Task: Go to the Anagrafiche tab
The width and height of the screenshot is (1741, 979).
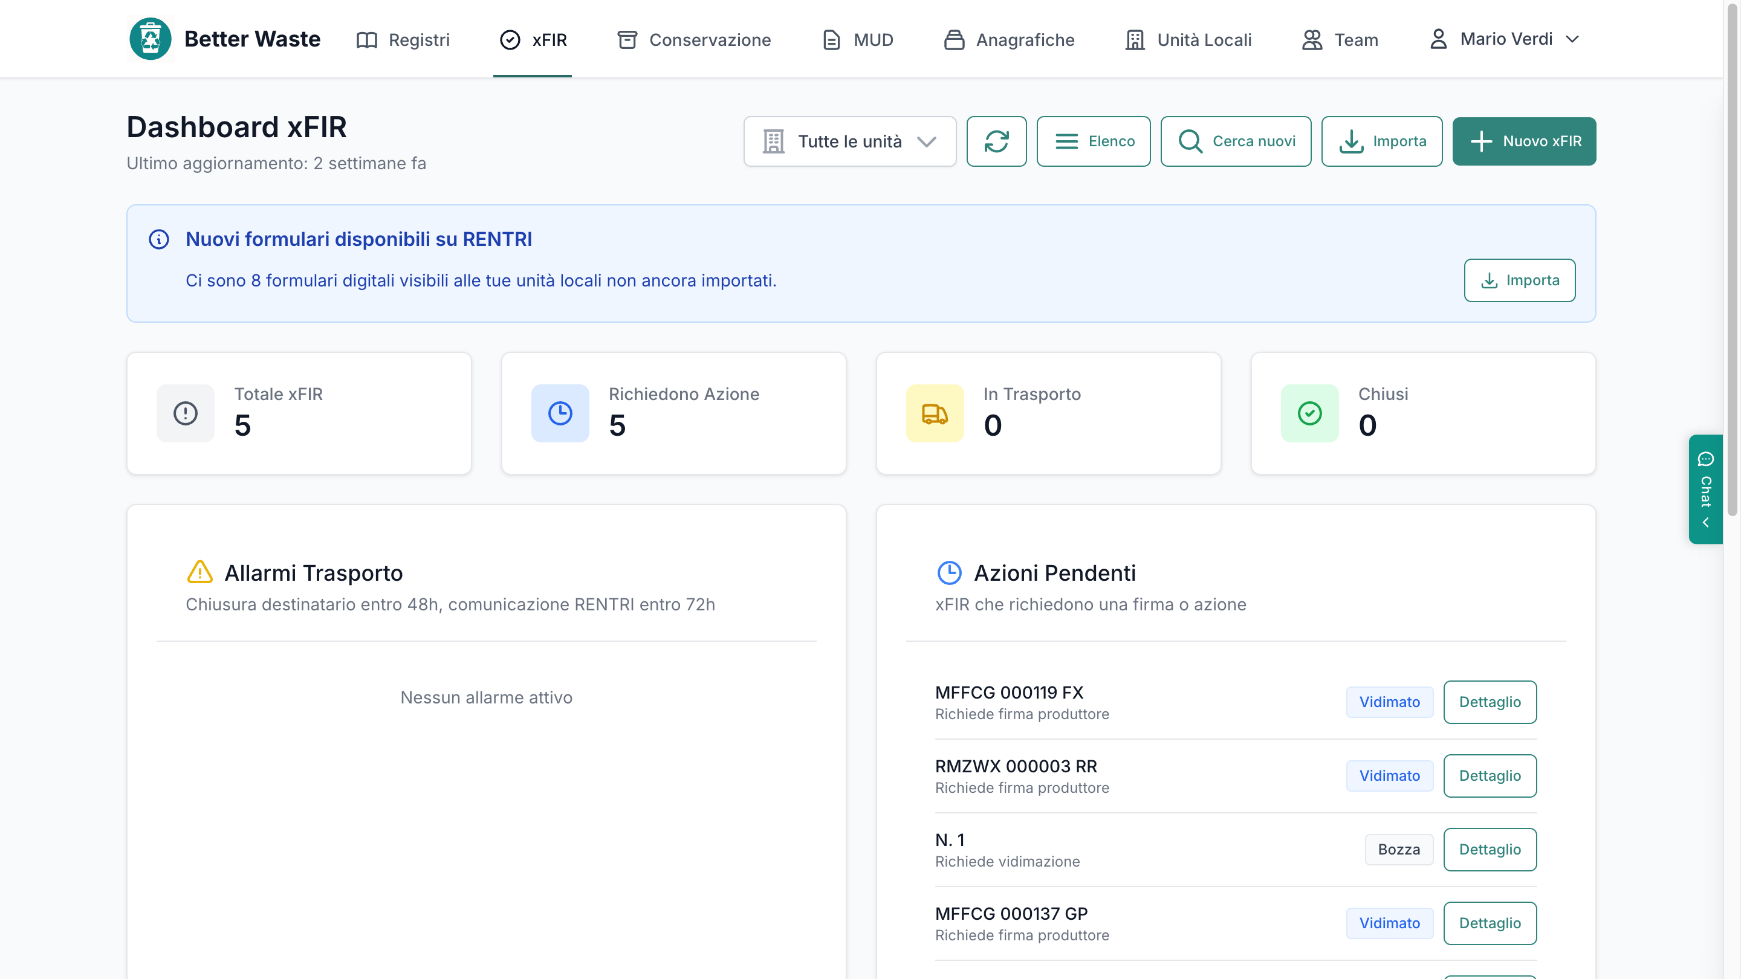Action: pos(1009,40)
